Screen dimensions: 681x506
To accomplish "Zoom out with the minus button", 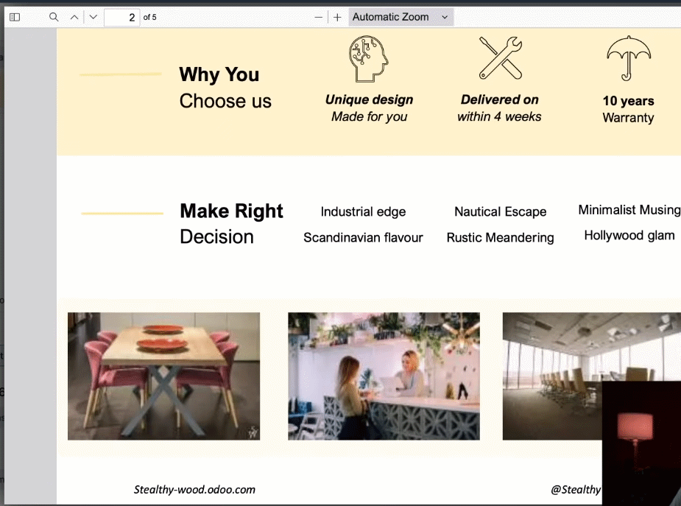I will (x=318, y=18).
